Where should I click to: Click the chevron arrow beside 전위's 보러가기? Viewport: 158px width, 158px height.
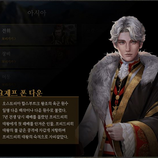[x=15, y=39]
